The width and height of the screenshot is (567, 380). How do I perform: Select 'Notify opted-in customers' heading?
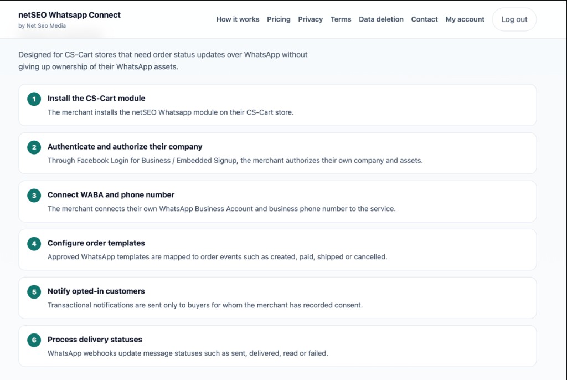pyautogui.click(x=96, y=291)
